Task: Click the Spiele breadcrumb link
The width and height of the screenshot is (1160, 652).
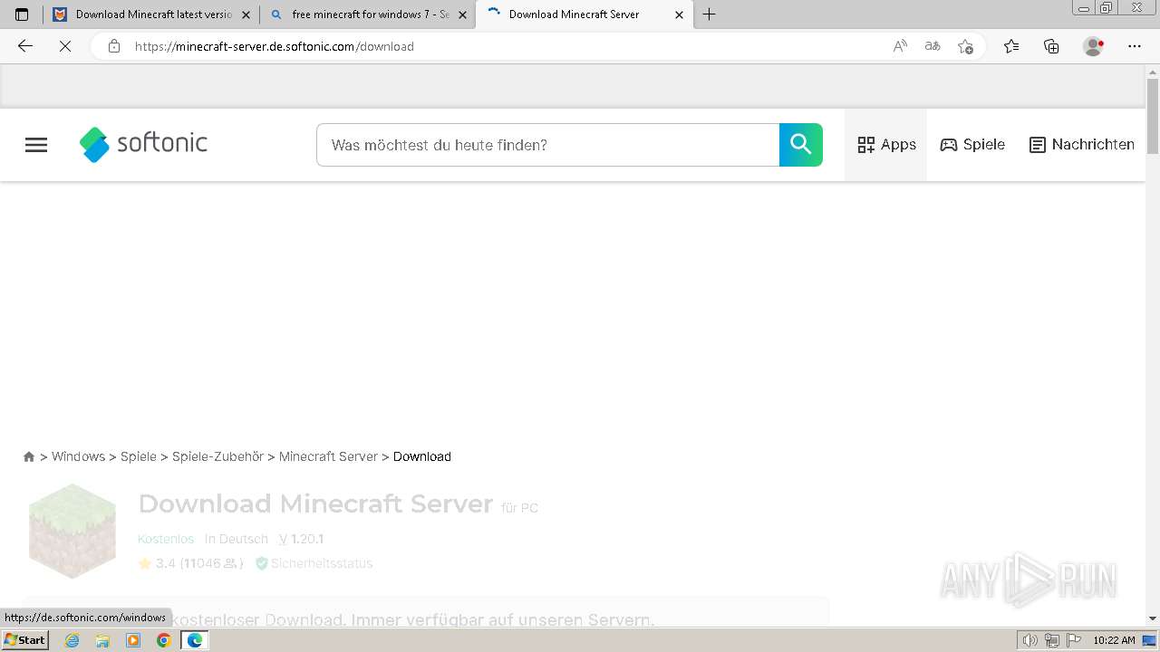Action: tap(139, 456)
